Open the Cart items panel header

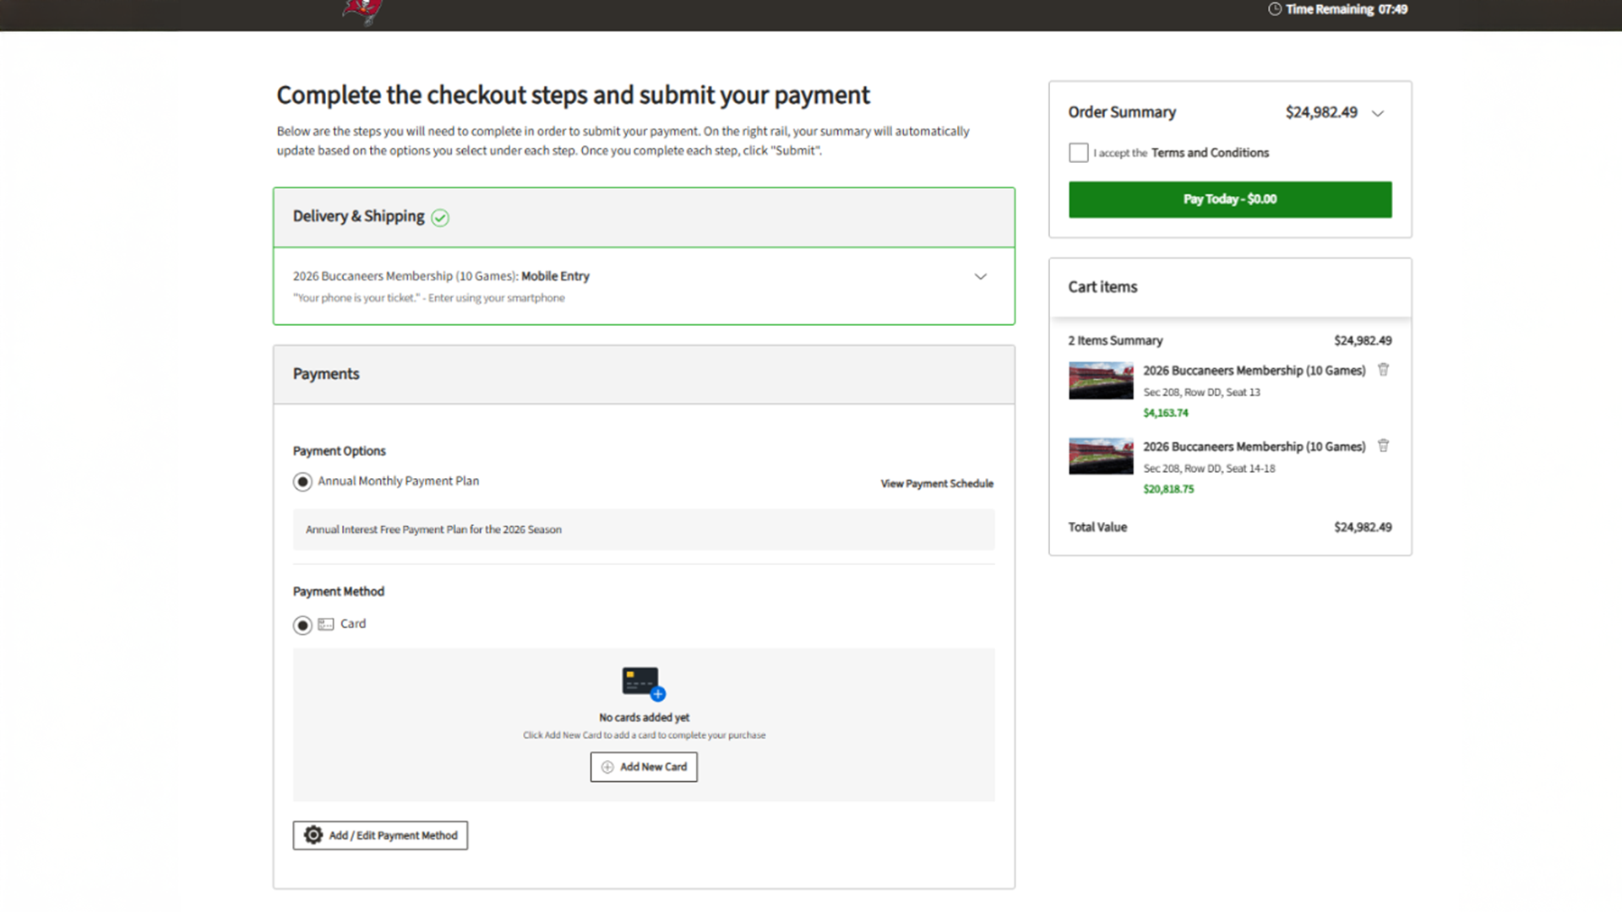(1102, 287)
